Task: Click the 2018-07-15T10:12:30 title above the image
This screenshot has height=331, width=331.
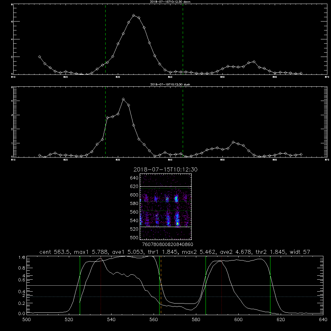Action: [165, 169]
